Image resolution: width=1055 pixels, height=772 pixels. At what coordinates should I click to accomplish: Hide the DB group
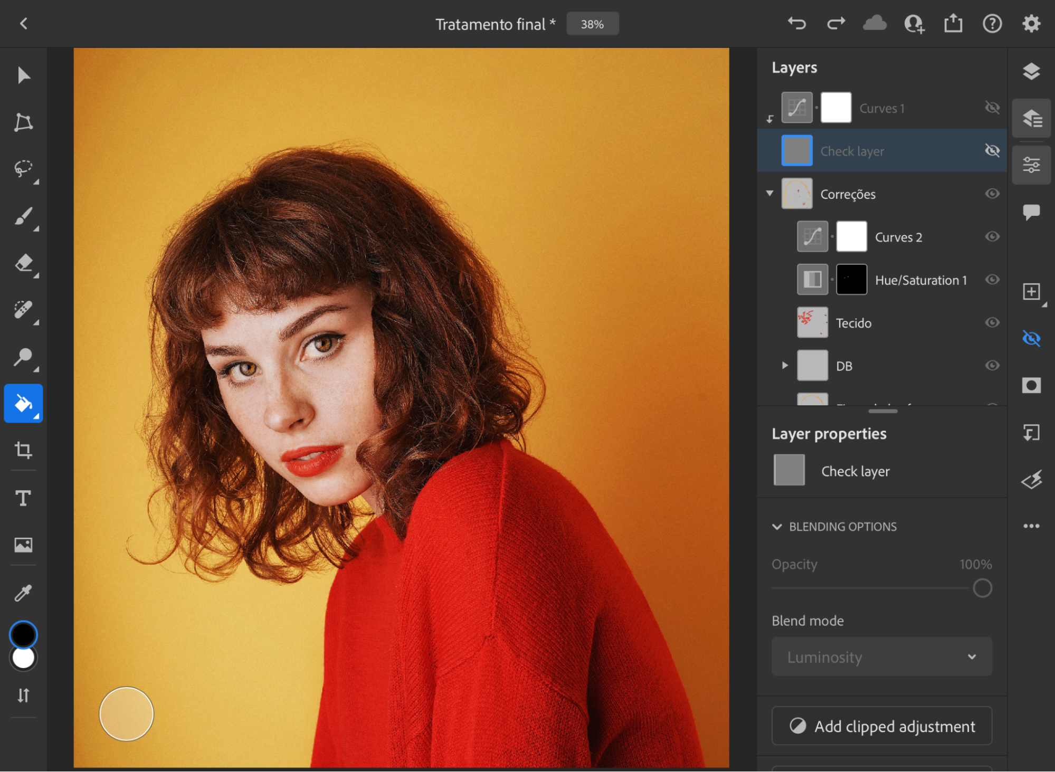tap(992, 365)
